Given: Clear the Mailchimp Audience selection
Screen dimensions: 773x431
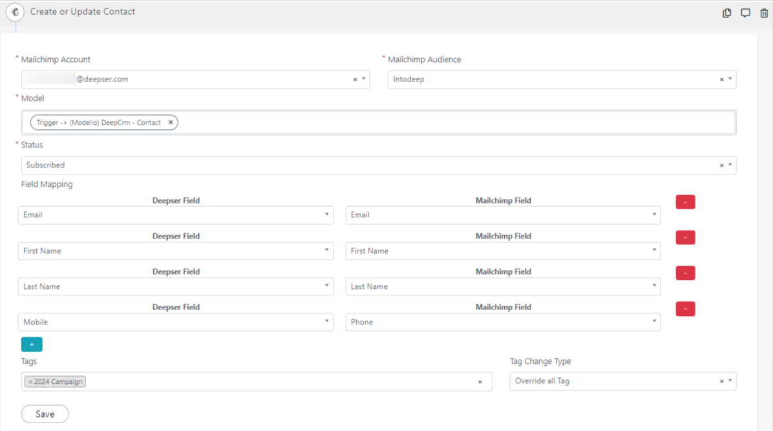Looking at the screenshot, I should click(x=722, y=79).
